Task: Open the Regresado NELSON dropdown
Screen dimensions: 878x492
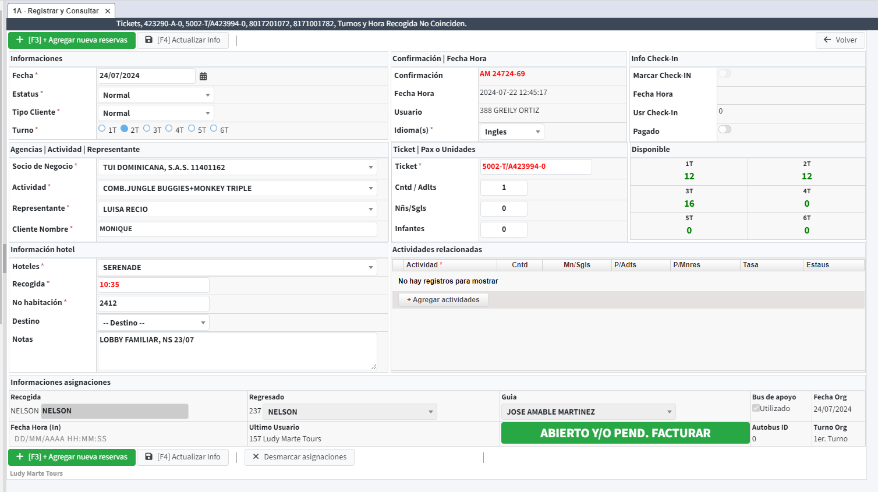Action: pos(349,412)
